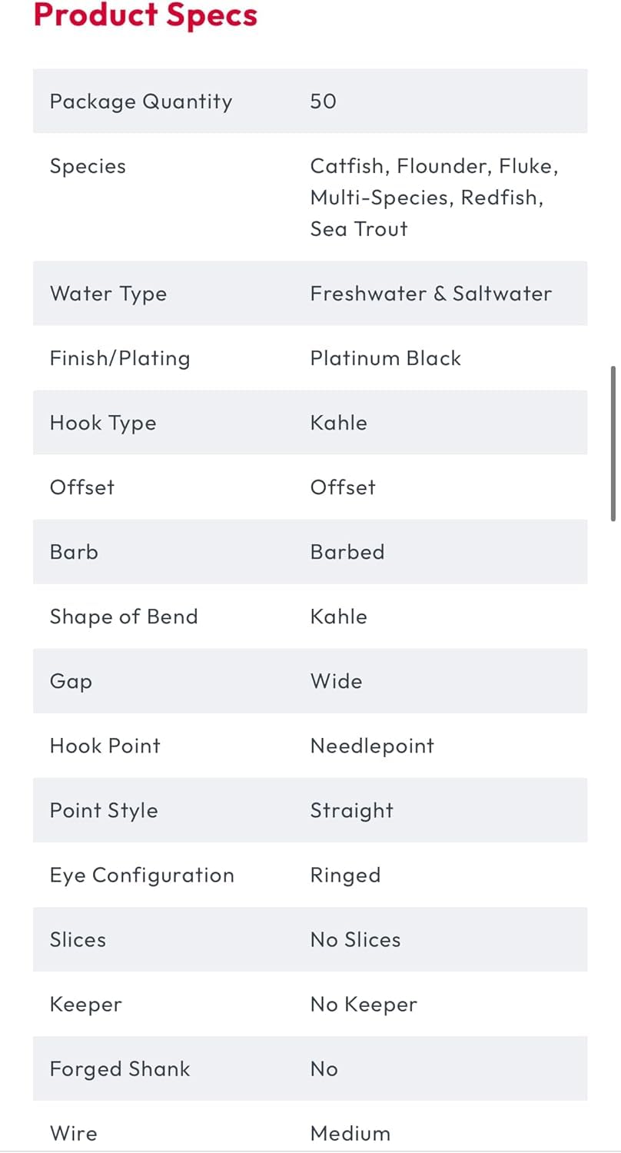Click the Wide gap value

pos(337,681)
